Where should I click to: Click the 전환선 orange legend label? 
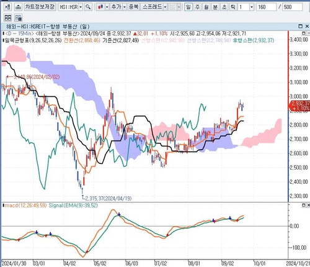pos(82,40)
